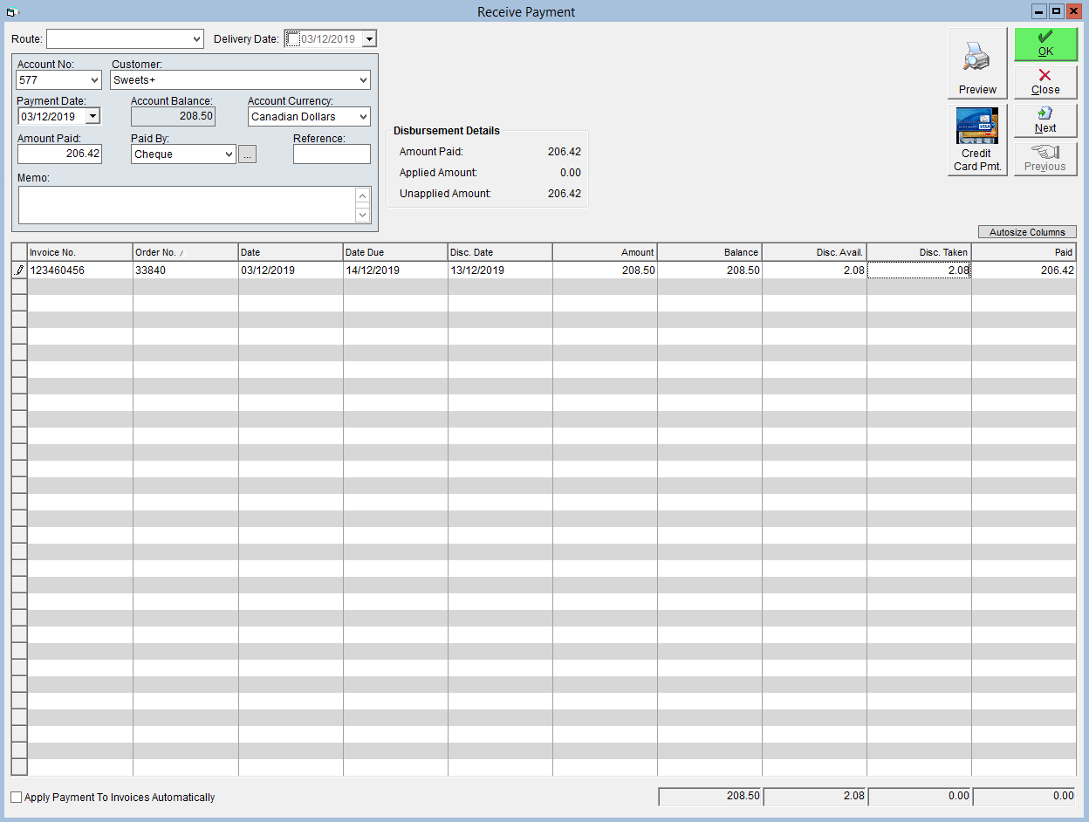
Task: Expand the Route dropdown
Action: coord(195,39)
